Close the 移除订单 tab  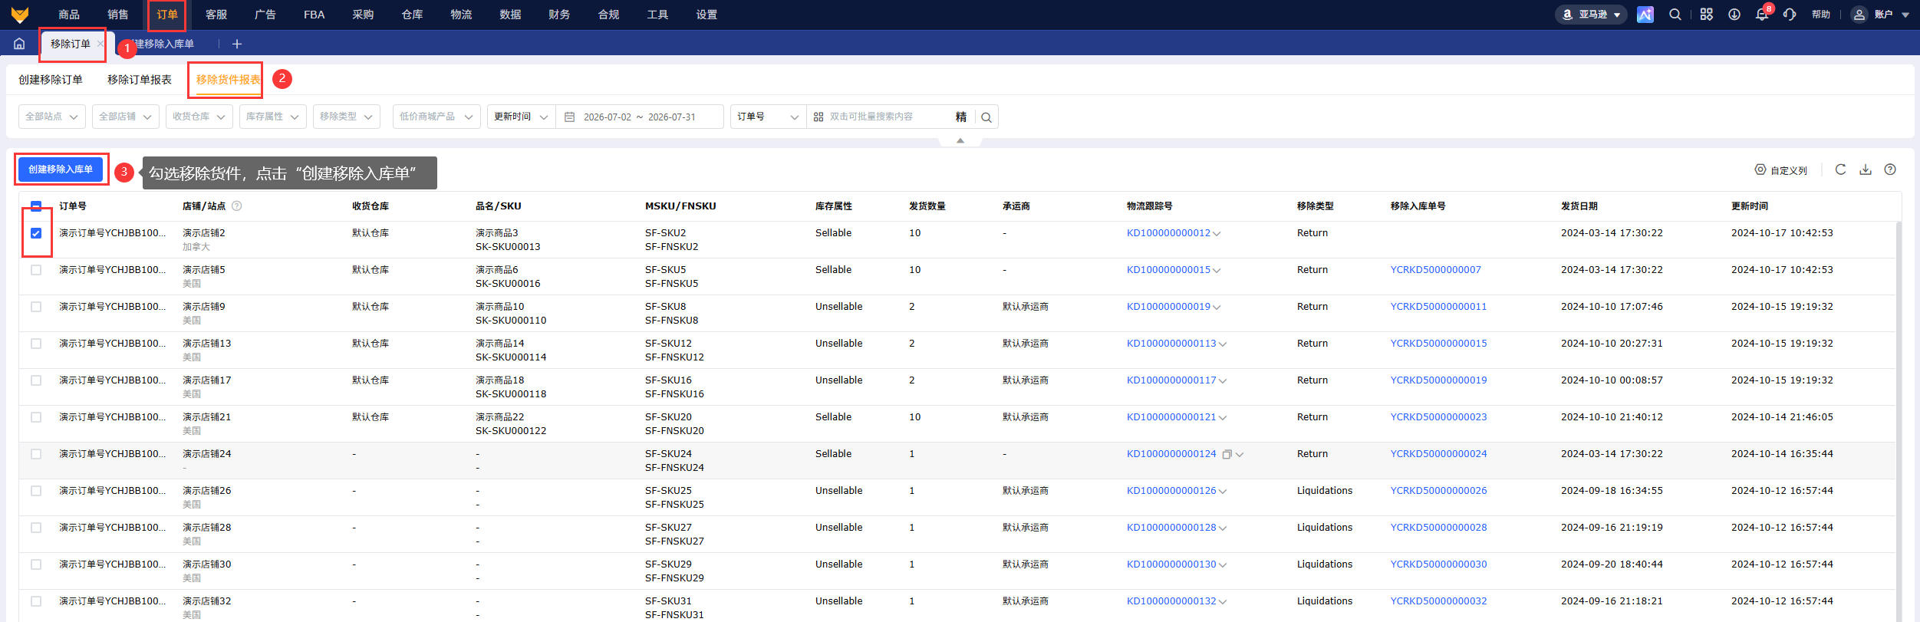[100, 44]
